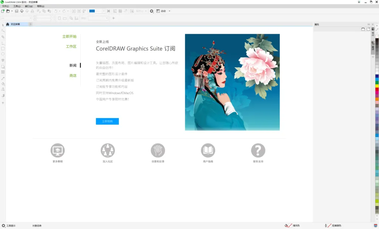Open the 窗口 menu

28,6
